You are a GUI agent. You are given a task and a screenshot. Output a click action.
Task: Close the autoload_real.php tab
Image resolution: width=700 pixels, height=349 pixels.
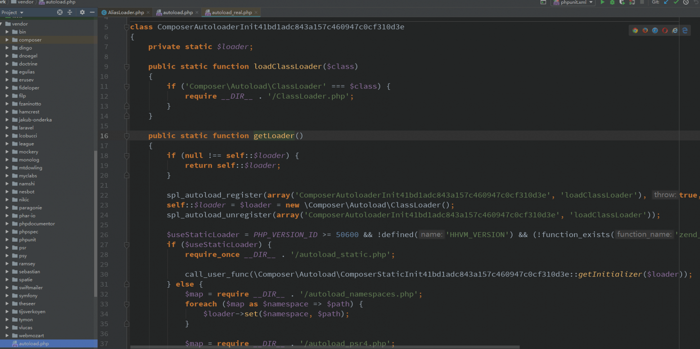pos(256,12)
